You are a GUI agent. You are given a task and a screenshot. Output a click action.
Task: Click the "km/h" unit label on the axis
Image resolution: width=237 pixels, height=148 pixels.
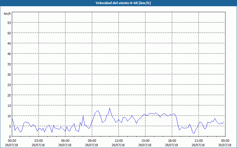(7, 14)
